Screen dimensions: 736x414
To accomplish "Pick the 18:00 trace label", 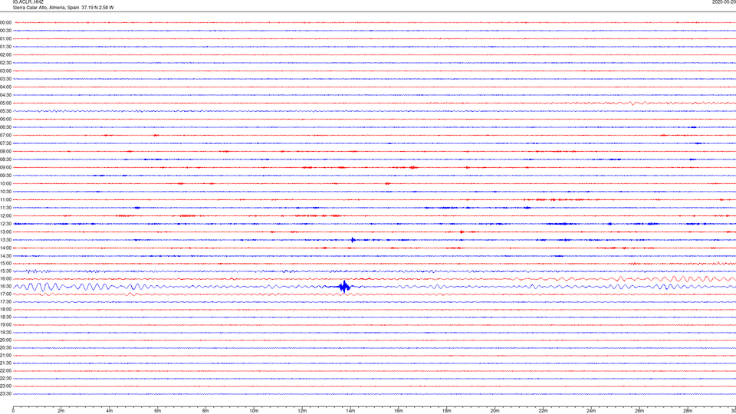I will [x=5, y=309].
